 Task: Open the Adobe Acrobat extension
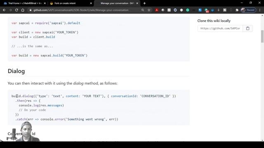tap(157, 10)
